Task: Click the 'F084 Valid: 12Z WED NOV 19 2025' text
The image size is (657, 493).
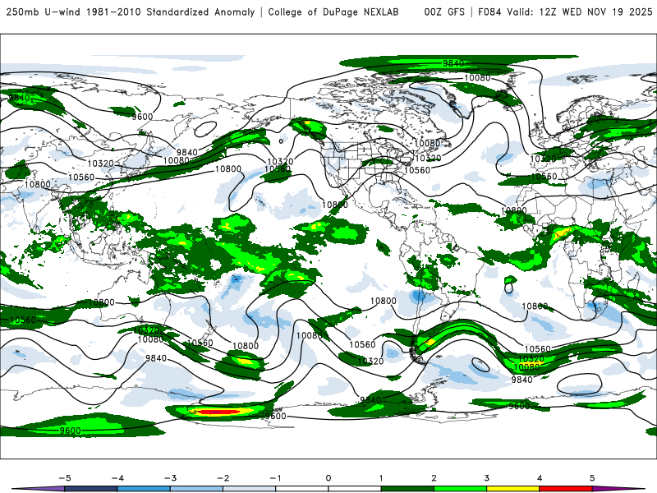Action: coord(565,12)
